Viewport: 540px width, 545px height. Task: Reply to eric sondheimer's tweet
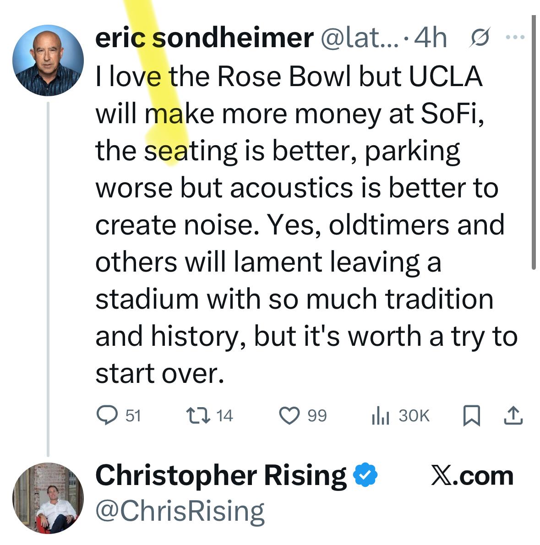click(107, 415)
